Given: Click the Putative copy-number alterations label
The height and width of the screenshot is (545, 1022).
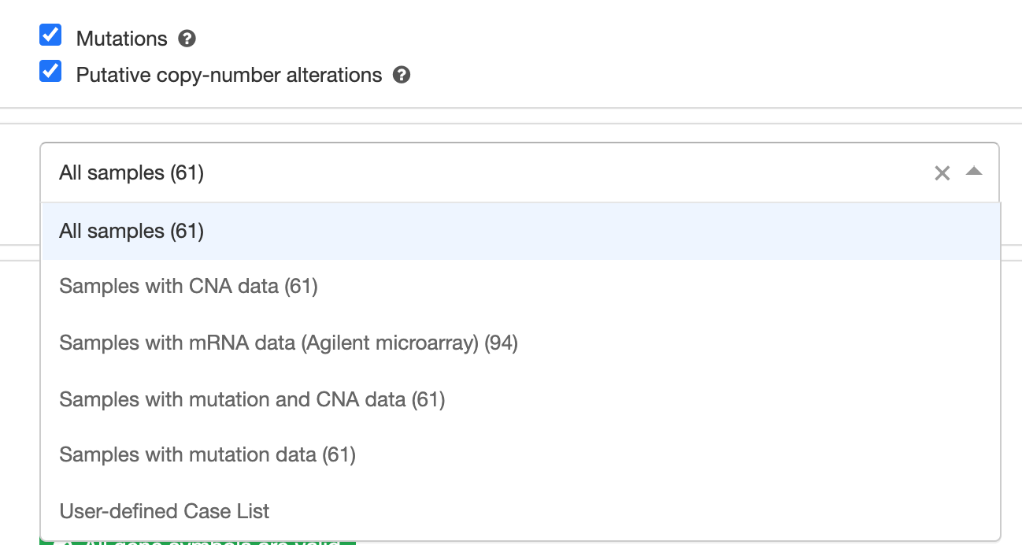Looking at the screenshot, I should [228, 75].
